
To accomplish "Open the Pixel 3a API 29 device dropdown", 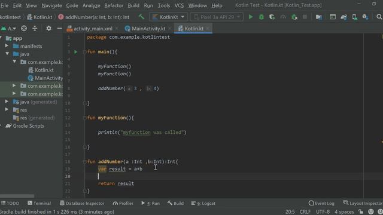I will [217, 17].
